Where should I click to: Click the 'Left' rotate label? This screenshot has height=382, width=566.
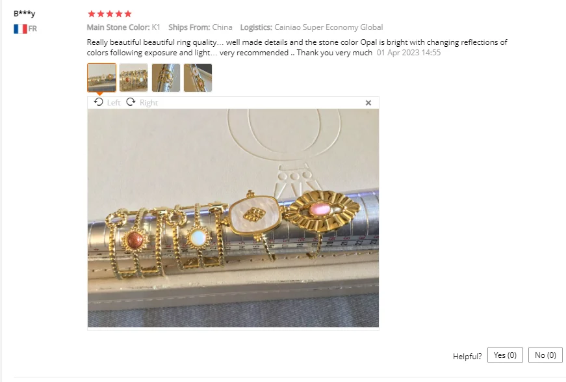pos(114,103)
